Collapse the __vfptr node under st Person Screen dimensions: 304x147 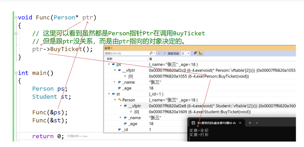point(120,106)
